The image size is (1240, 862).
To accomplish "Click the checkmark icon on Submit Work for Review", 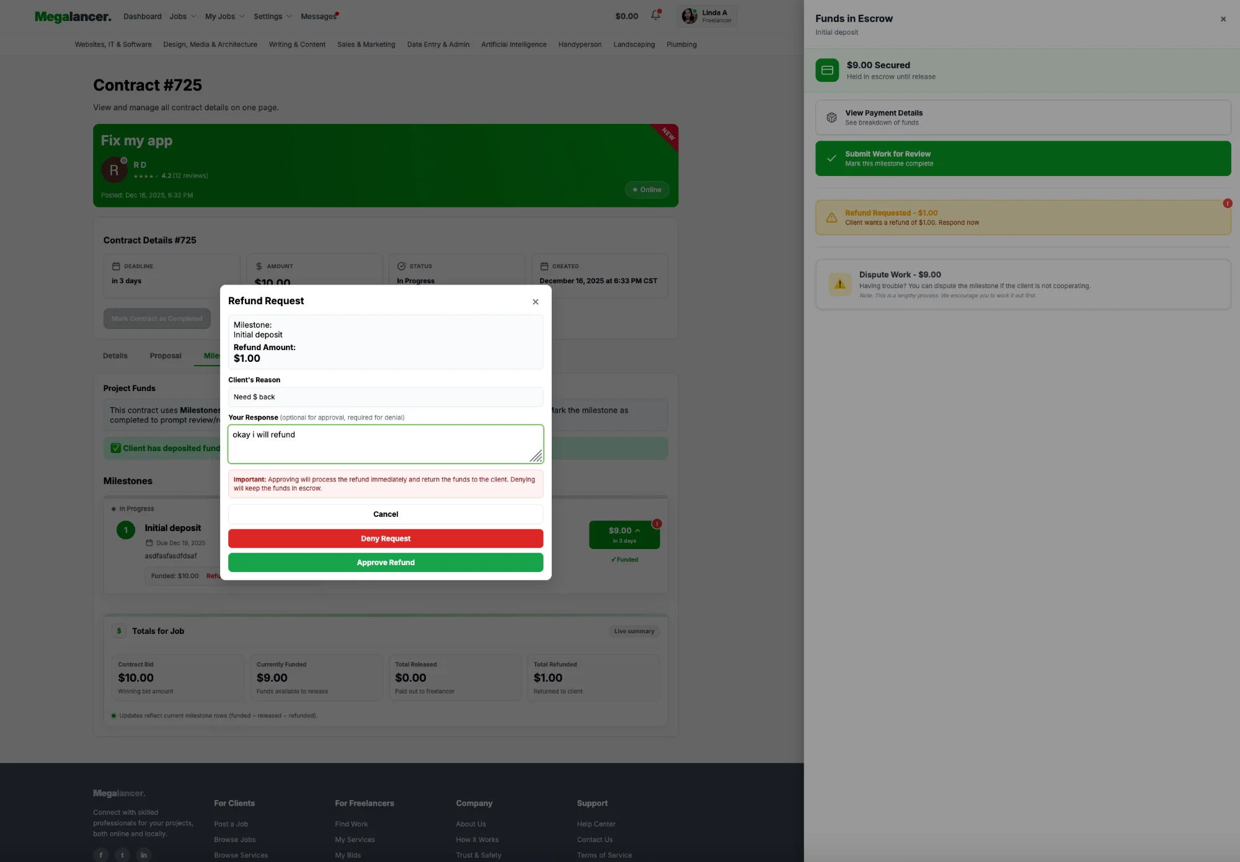I will tap(831, 158).
